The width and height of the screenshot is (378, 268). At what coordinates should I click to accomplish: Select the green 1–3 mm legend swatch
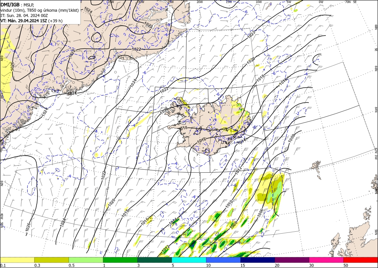coord(120,260)
